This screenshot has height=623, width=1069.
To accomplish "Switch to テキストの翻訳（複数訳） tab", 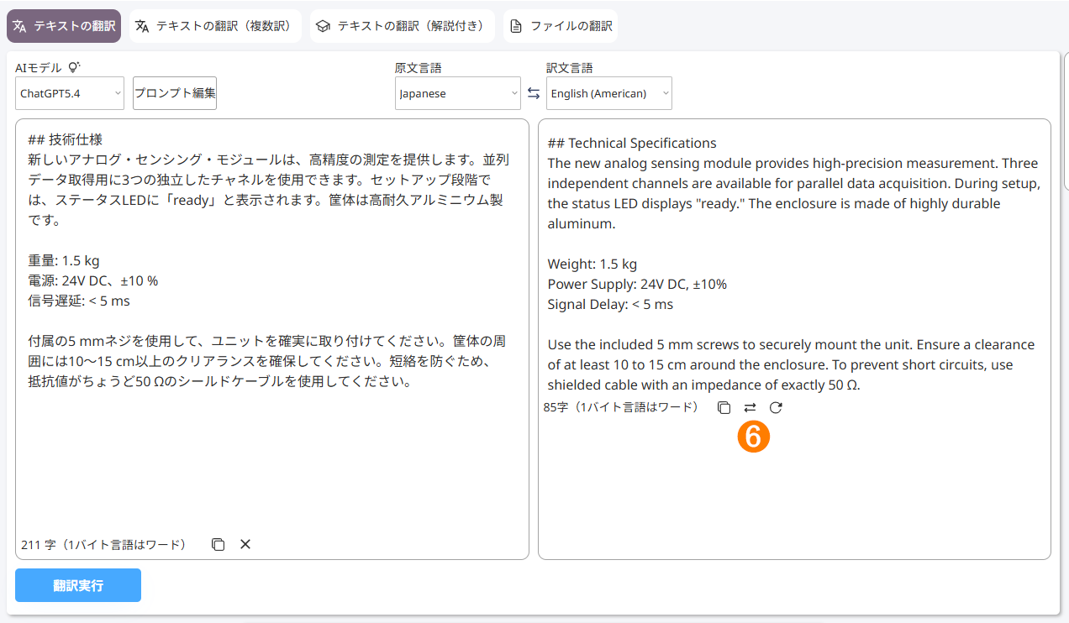I will coord(215,26).
